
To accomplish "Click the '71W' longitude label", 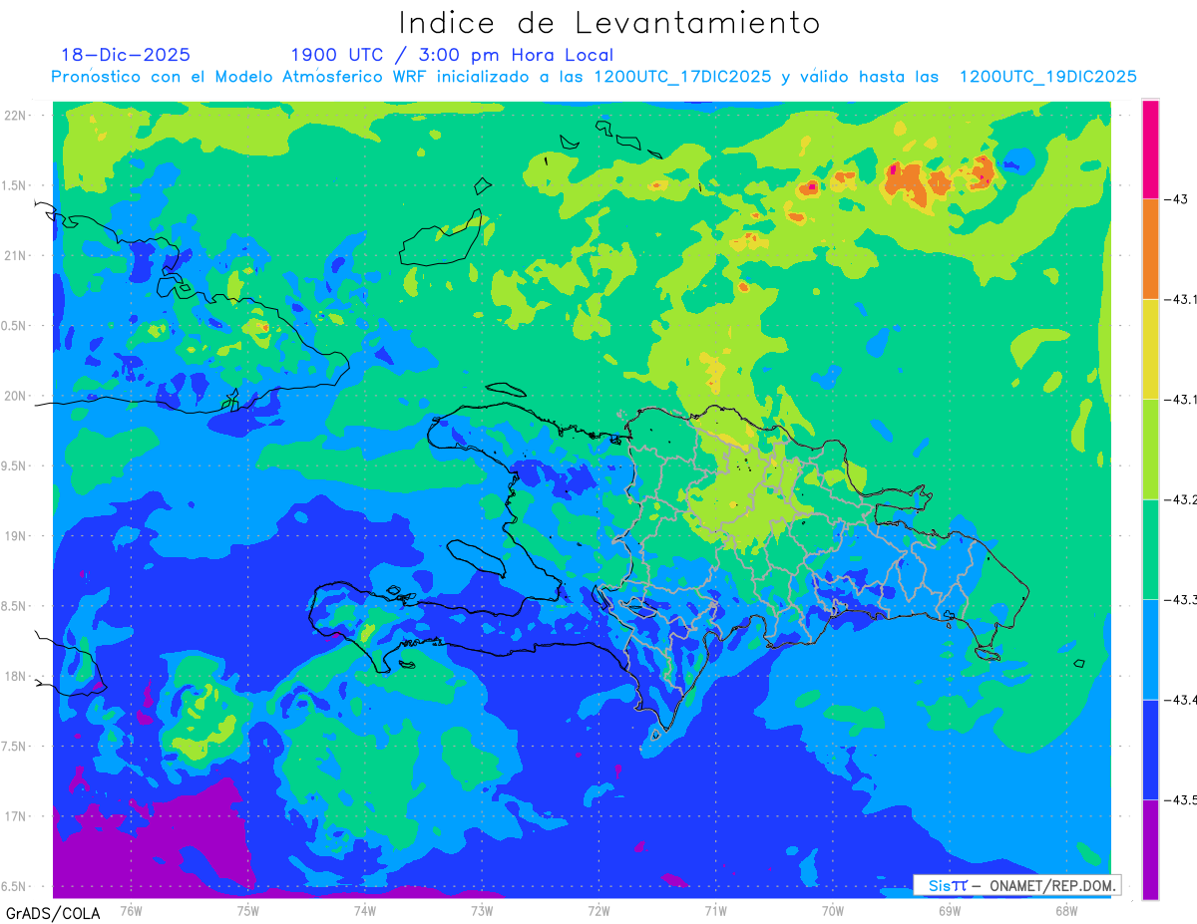I will (715, 910).
